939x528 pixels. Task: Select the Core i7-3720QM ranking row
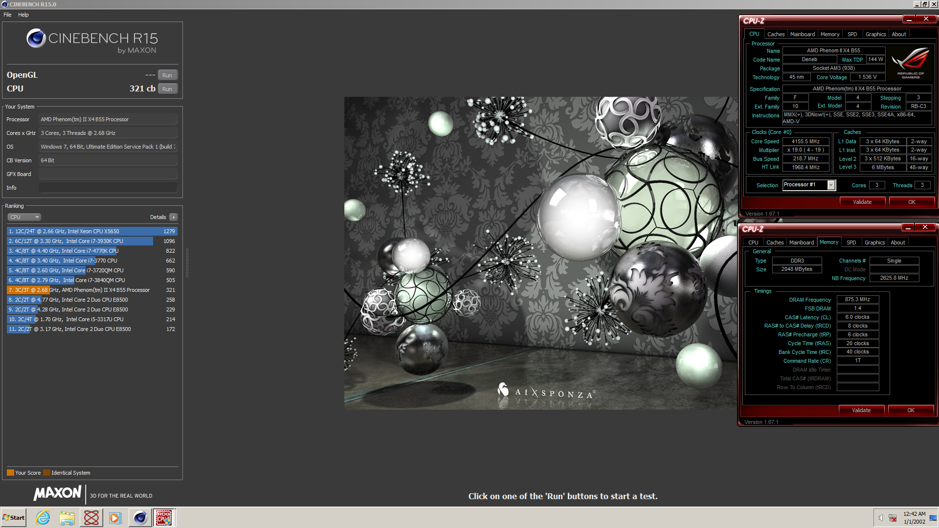point(92,270)
